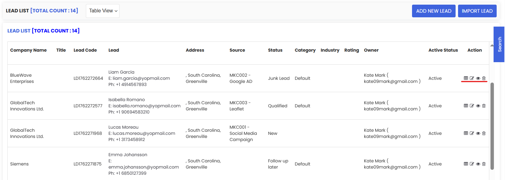
Task: Click the Active Status column header
Action: (x=443, y=50)
